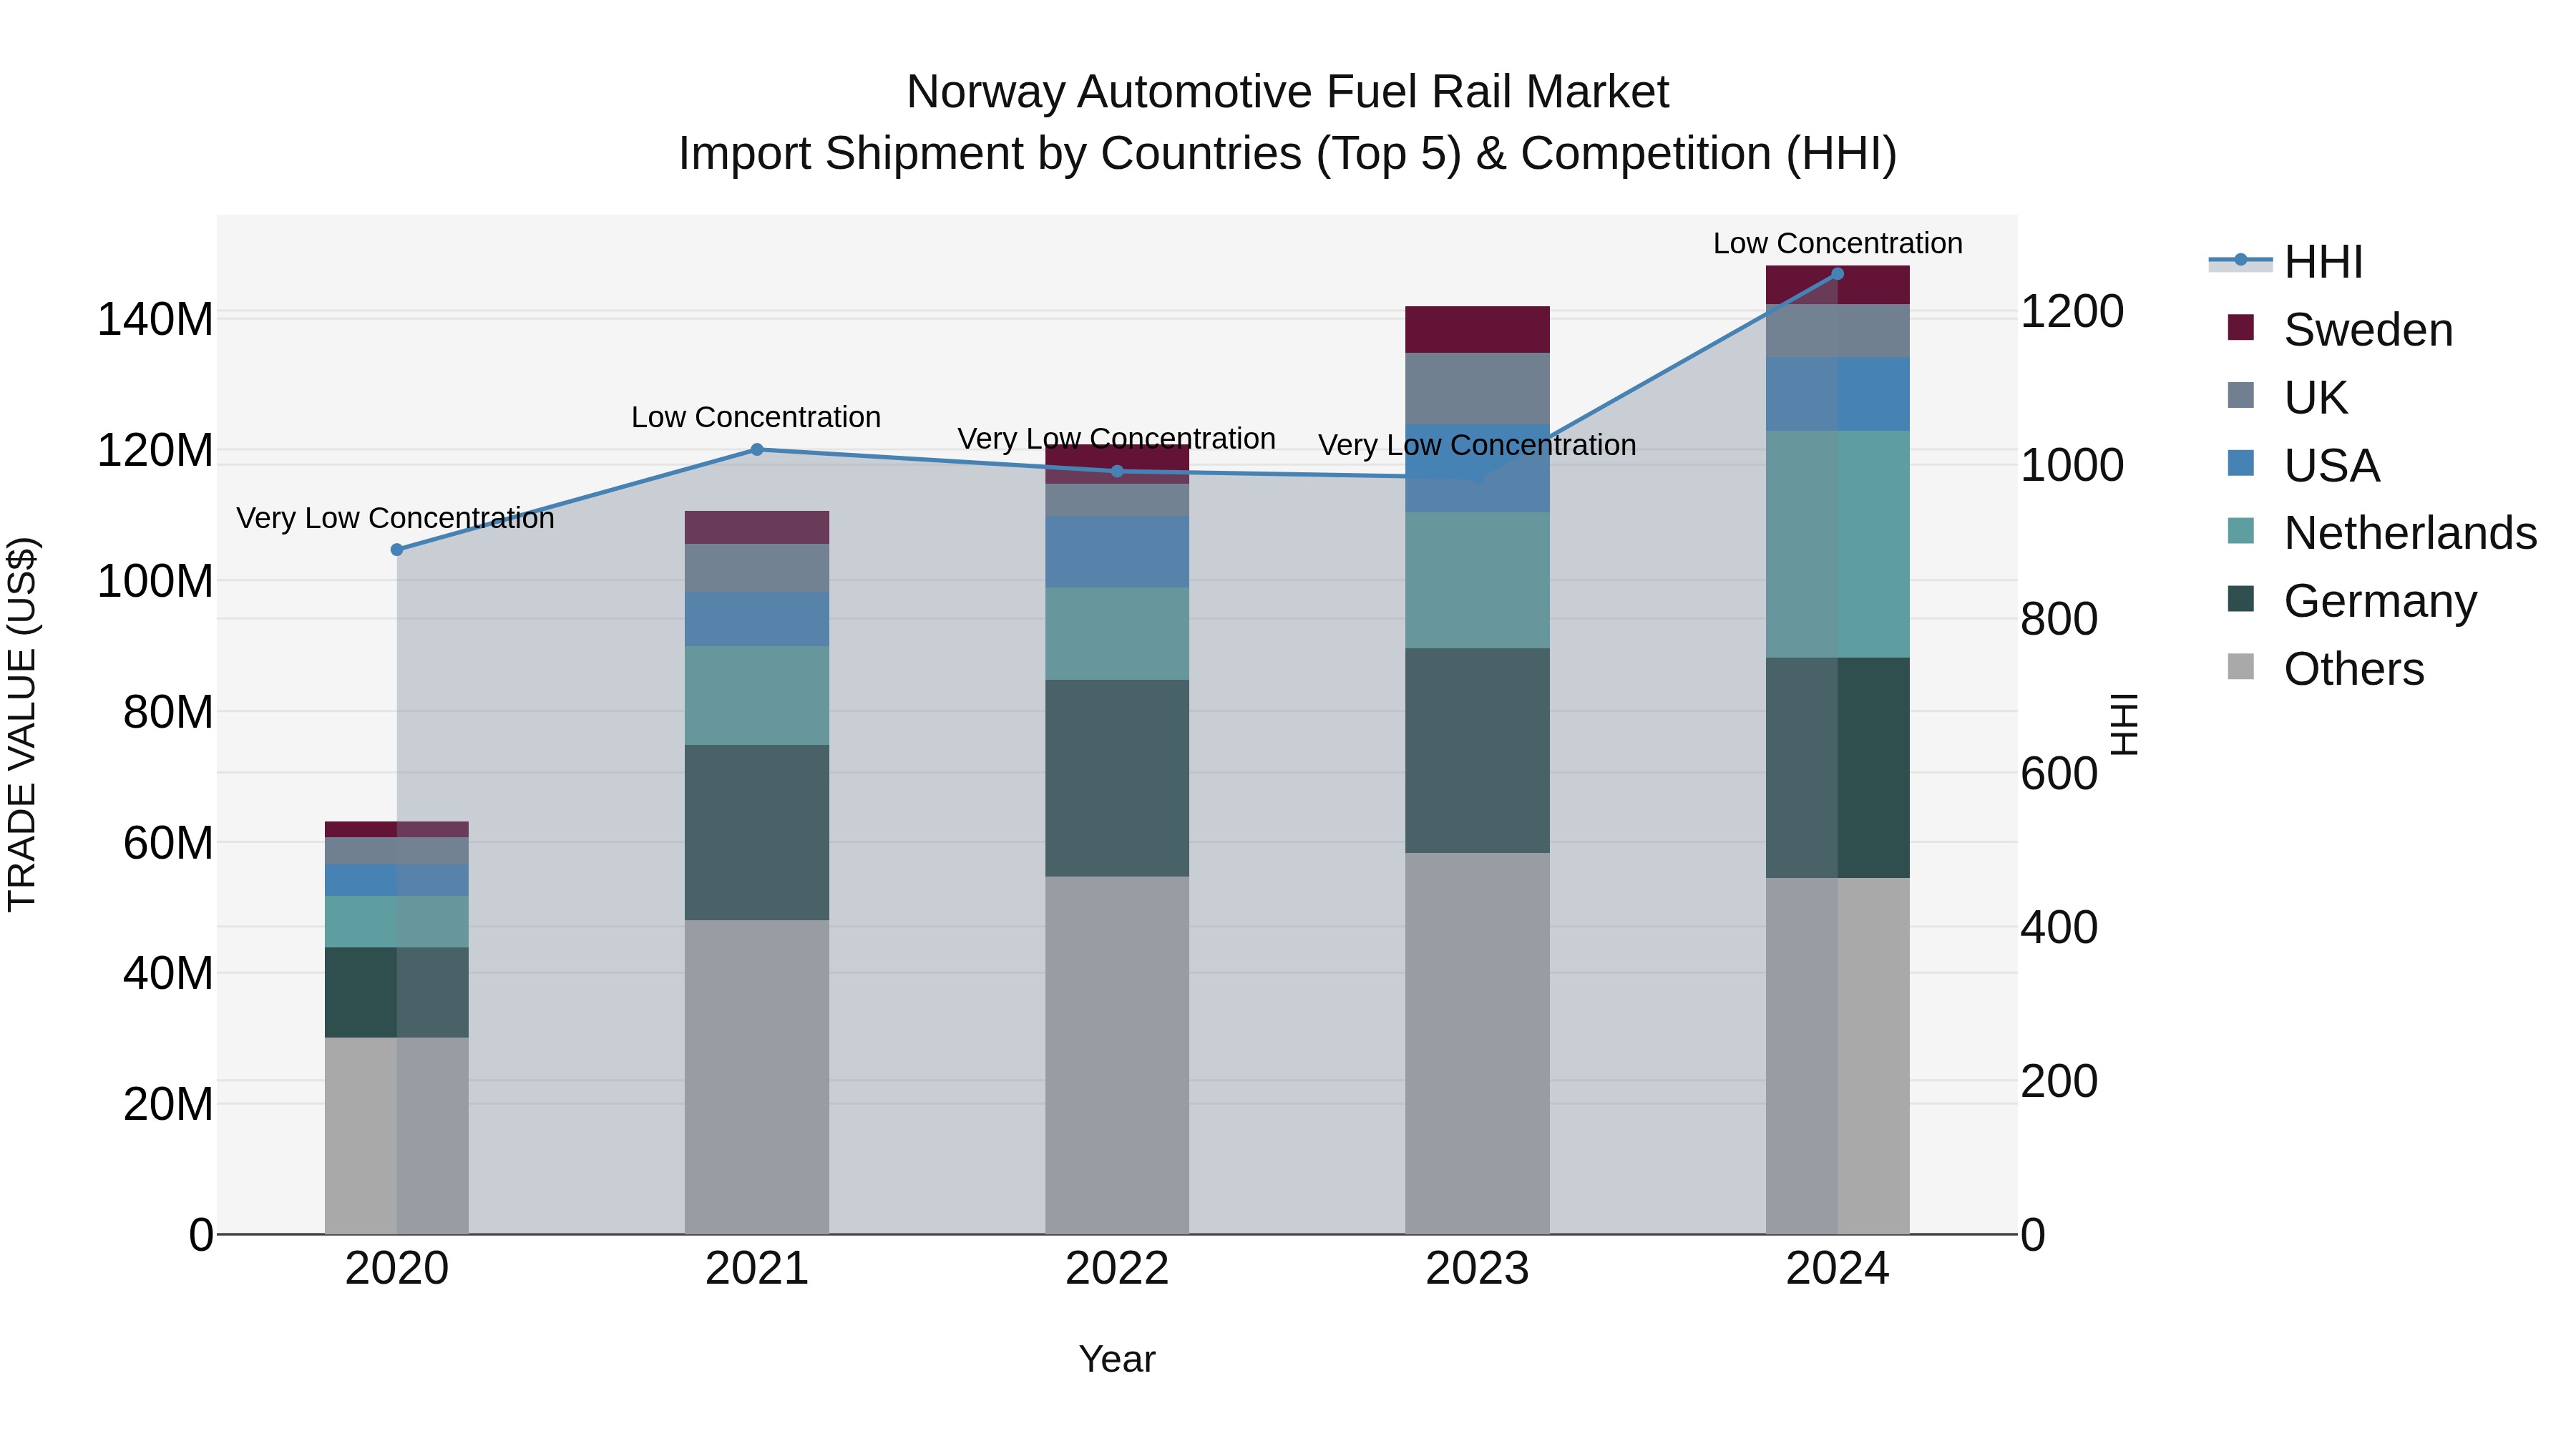
Task: Toggle the Sweden legend entry
Action: 2340,329
